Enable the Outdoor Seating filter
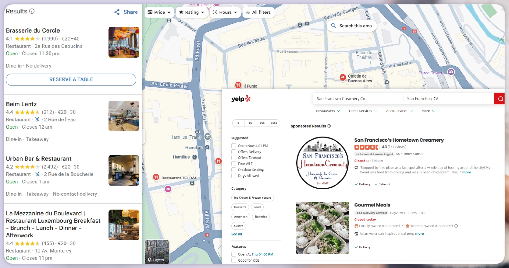Image resolution: width=509 pixels, height=268 pixels. pos(234,170)
